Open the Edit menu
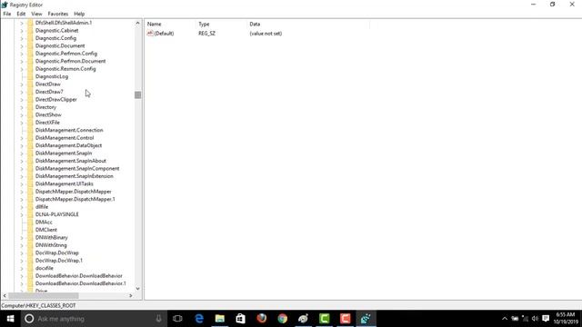The image size is (582, 327). [21, 14]
